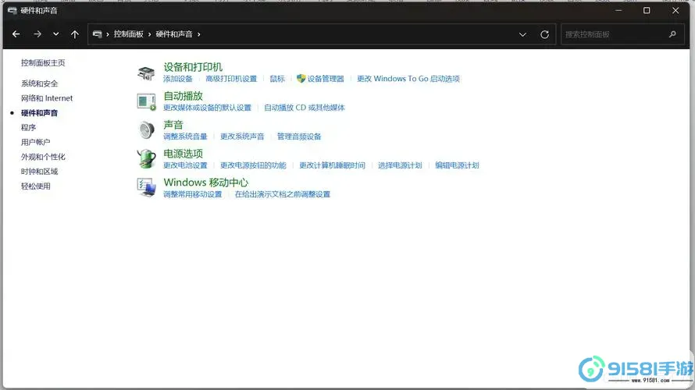Go back with the back arrow
The height and width of the screenshot is (390, 695).
pyautogui.click(x=16, y=34)
